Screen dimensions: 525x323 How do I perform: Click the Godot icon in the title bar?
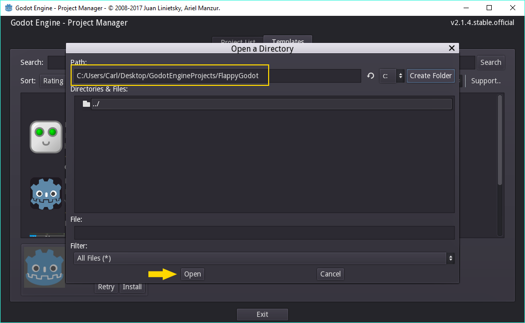tap(8, 8)
